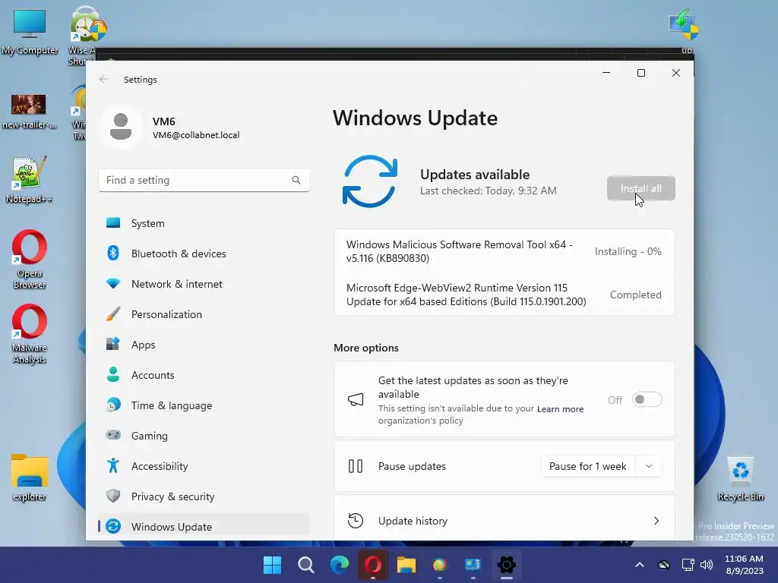Image resolution: width=778 pixels, height=583 pixels.
Task: Select Windows Update in sidebar
Action: point(204,527)
